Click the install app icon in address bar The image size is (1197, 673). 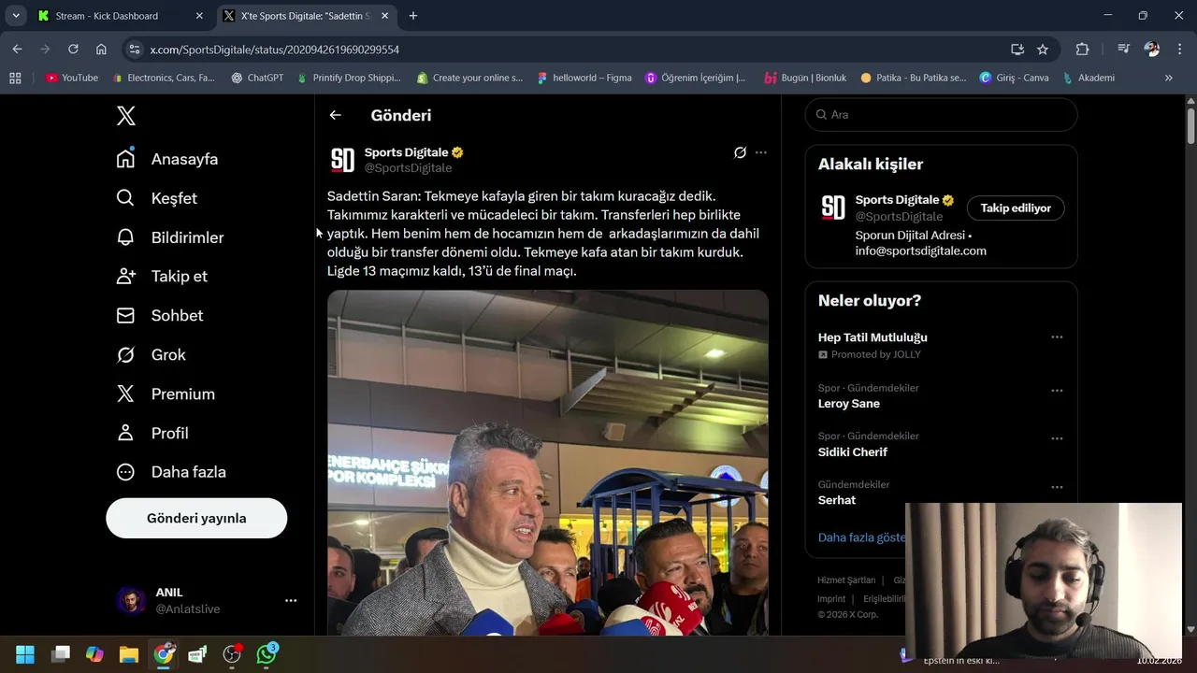click(x=1017, y=50)
